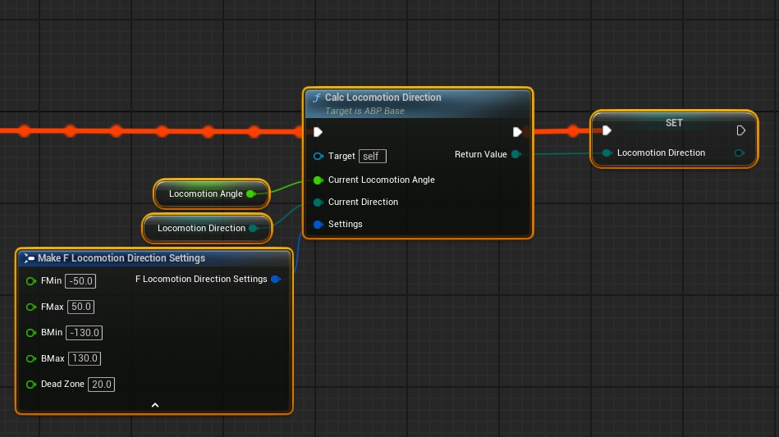Click the FMax input pin
The image size is (779, 437).
31,307
